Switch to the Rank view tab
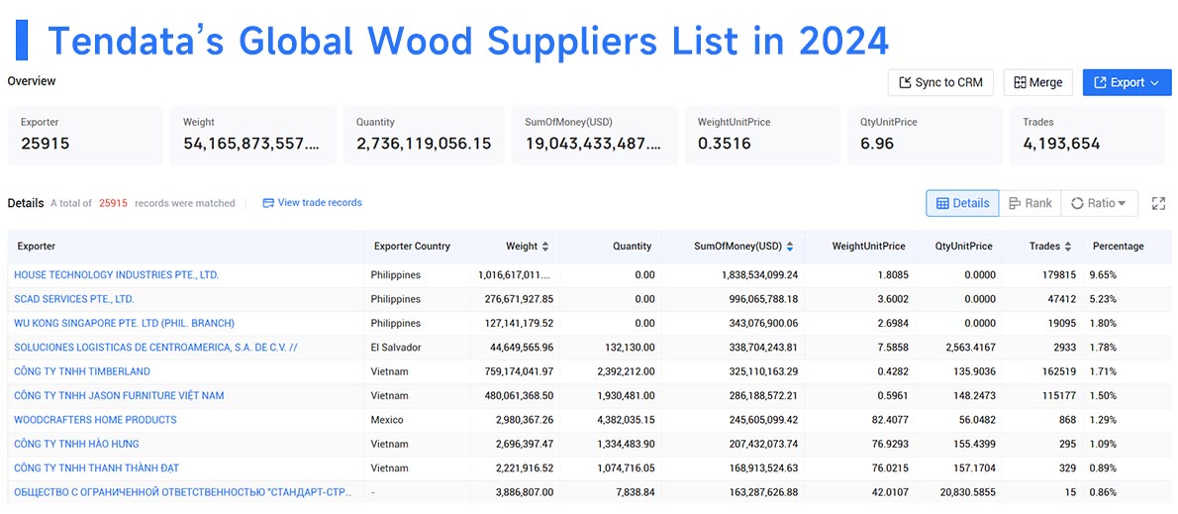1178x514 pixels. (1030, 203)
